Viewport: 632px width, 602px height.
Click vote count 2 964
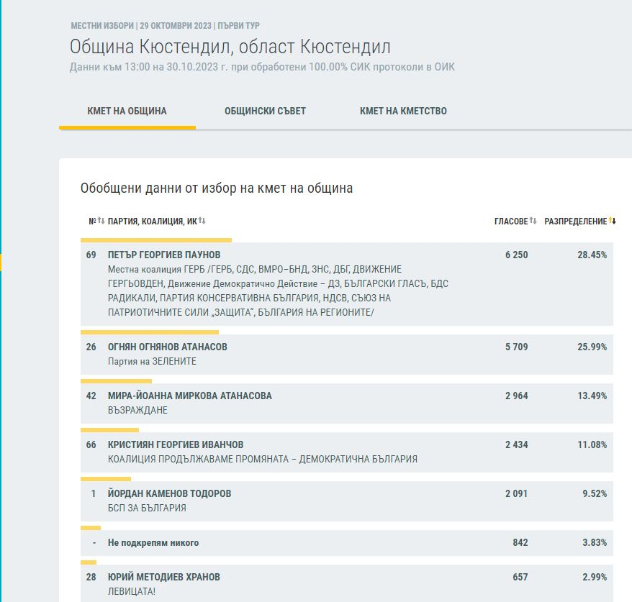tap(516, 396)
